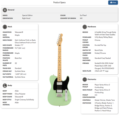Click the Neck section icon
The height and width of the screenshot is (115, 119).
pyautogui.click(x=5, y=27)
